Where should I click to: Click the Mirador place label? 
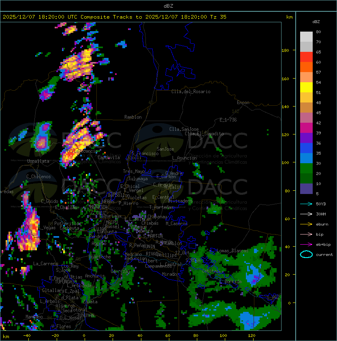tap(171, 274)
